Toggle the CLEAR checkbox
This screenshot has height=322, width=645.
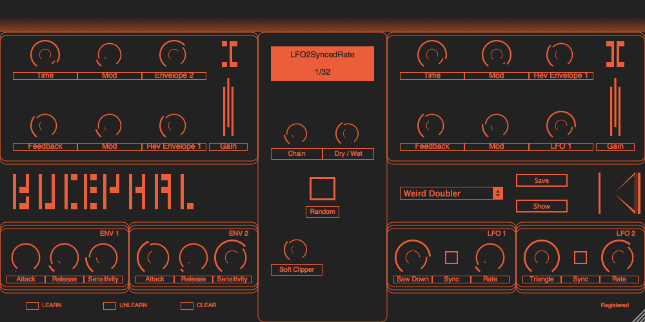click(x=187, y=305)
